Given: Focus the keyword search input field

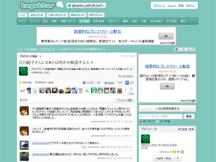Looking at the screenshot, I should 160,117.
